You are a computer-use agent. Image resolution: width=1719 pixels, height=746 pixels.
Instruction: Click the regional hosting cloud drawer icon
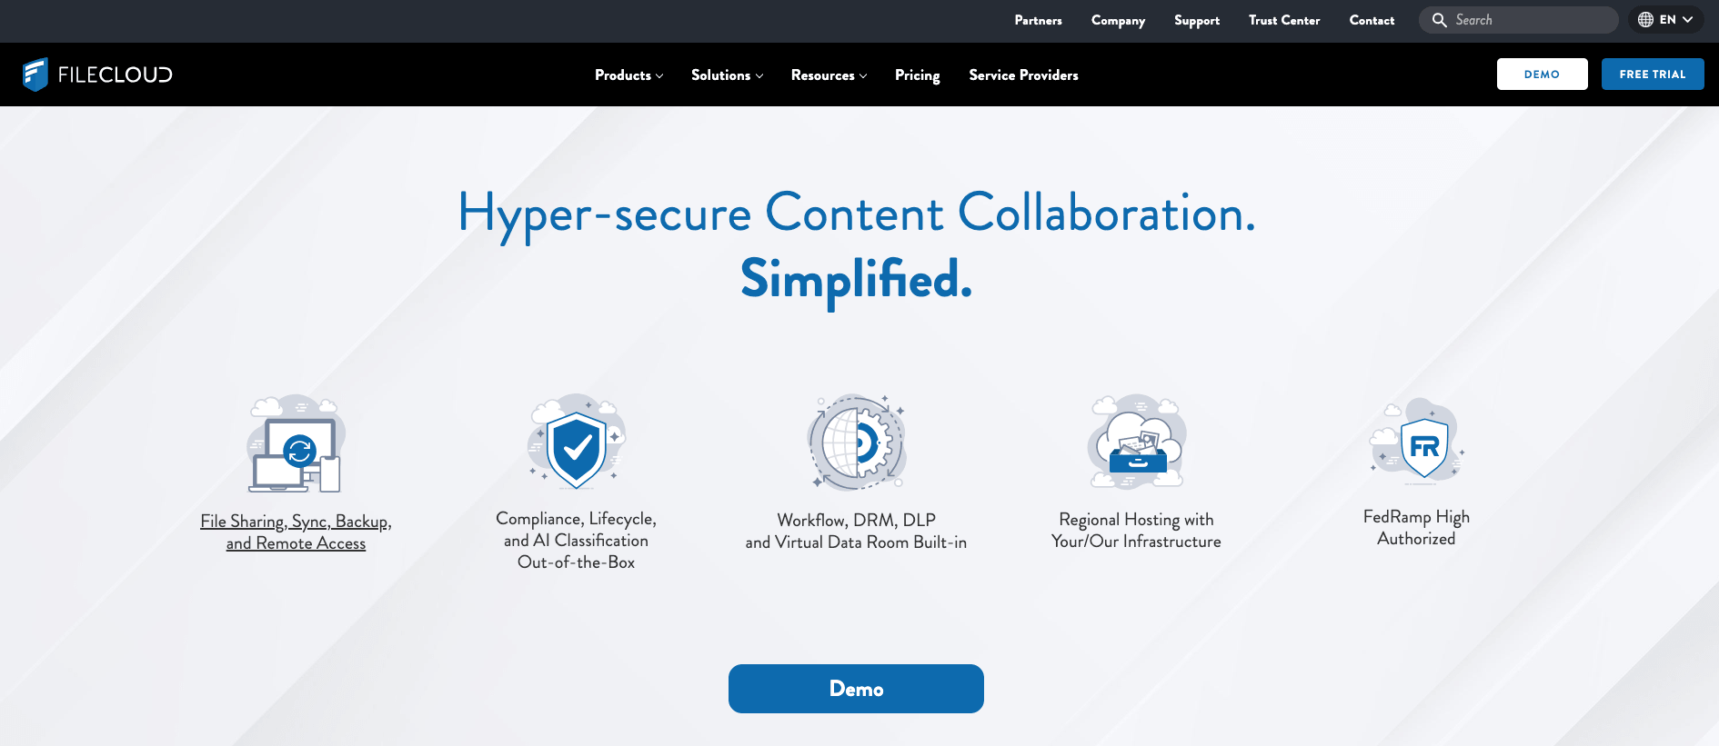tap(1137, 442)
